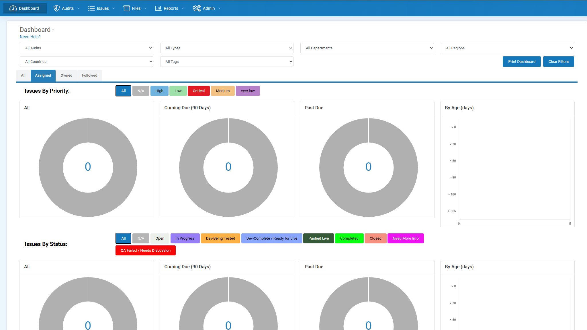Open the Dashboard menu item
Screen dimensions: 587x330
point(25,8)
